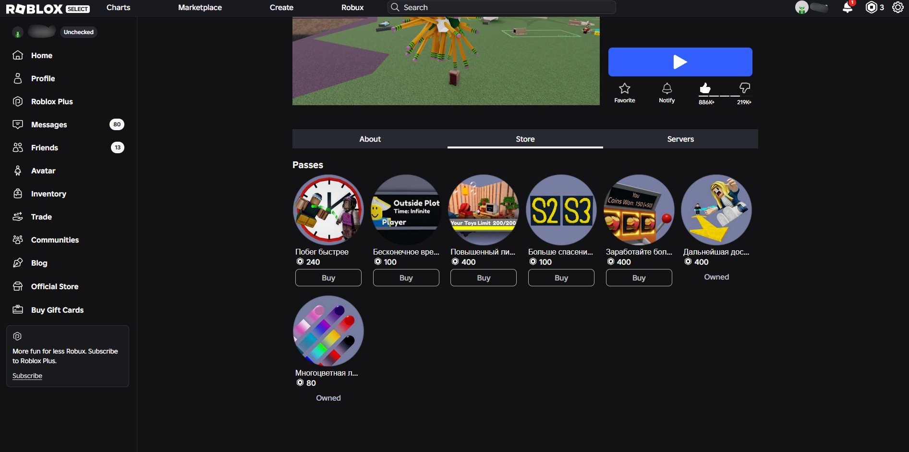Click the thumbs up like icon

point(705,88)
